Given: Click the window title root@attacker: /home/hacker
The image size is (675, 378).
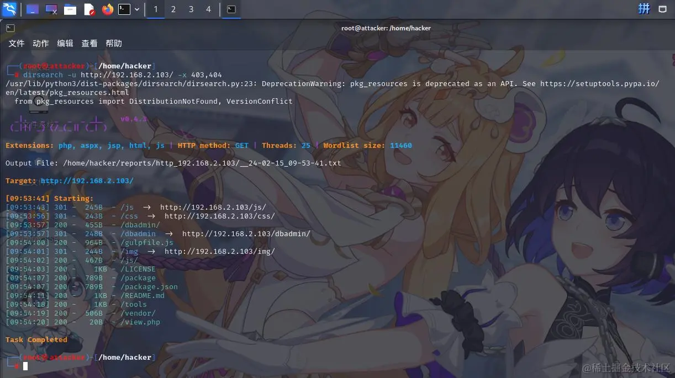Looking at the screenshot, I should [386, 28].
